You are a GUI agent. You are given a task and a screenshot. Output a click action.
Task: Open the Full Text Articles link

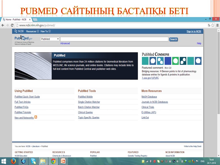pyautogui.click(x=23, y=102)
